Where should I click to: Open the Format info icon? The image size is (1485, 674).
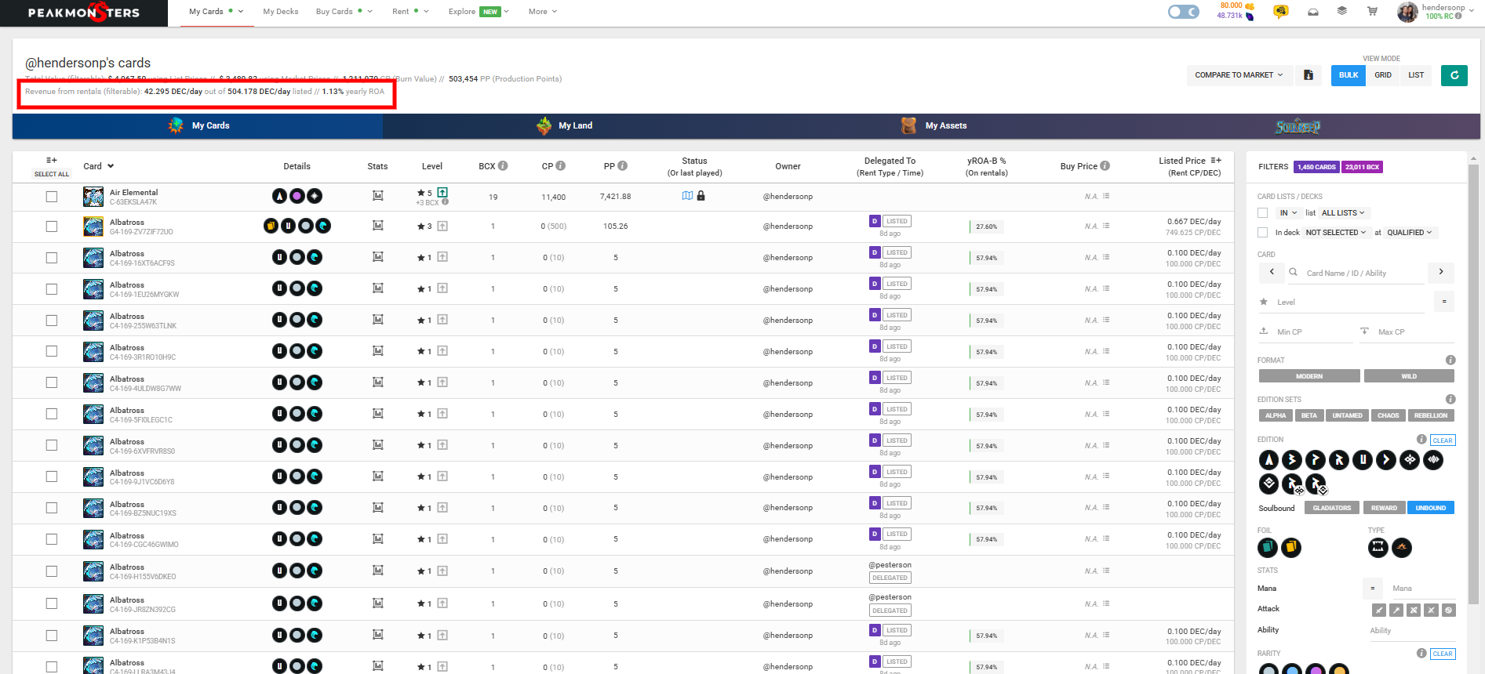tap(1450, 360)
